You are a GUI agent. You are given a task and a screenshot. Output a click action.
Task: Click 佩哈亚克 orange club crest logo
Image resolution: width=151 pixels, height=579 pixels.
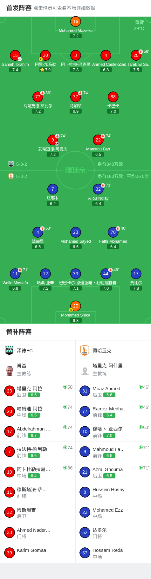point(85,350)
